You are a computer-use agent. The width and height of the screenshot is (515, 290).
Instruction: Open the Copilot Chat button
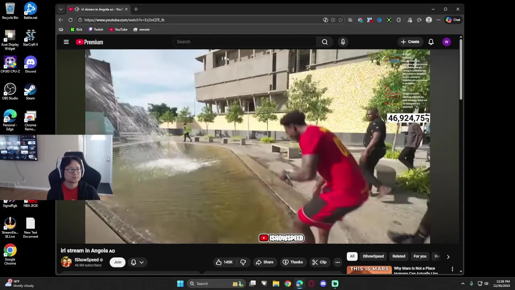(x=453, y=20)
